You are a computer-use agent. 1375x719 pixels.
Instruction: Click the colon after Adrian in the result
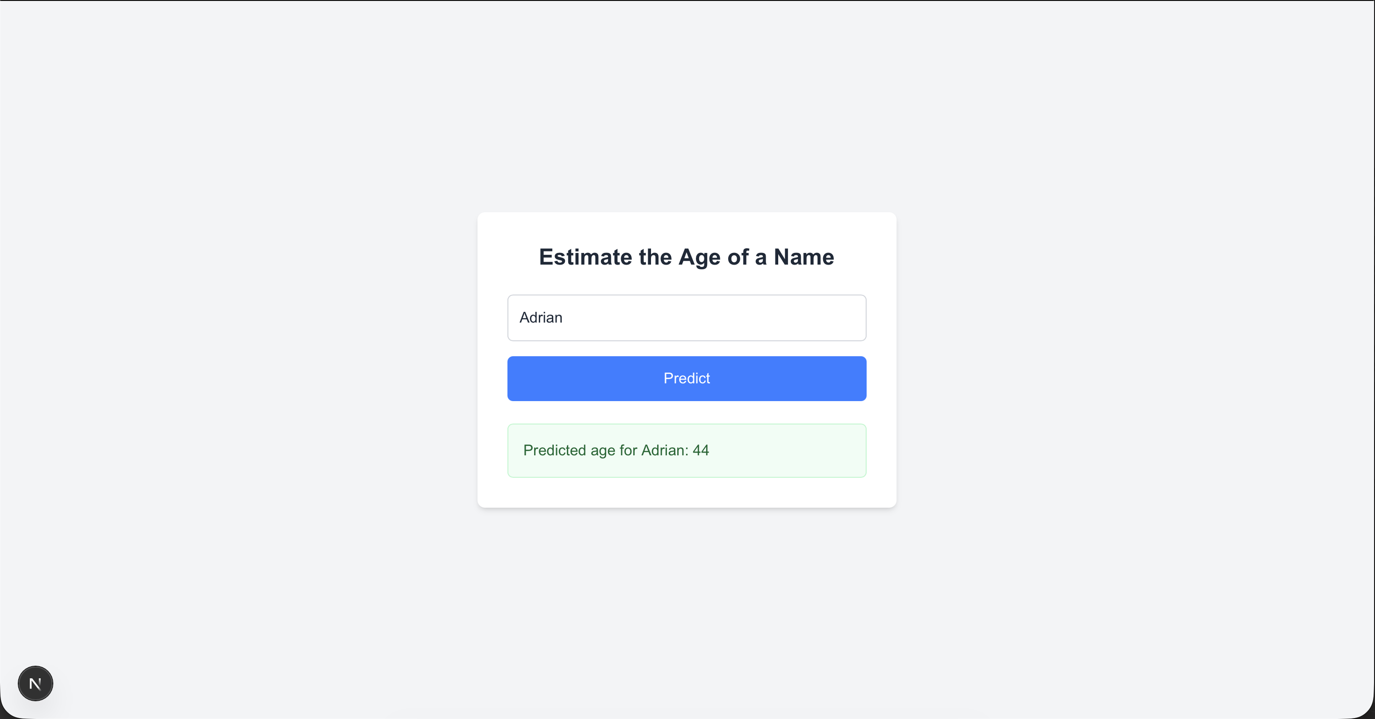coord(687,452)
